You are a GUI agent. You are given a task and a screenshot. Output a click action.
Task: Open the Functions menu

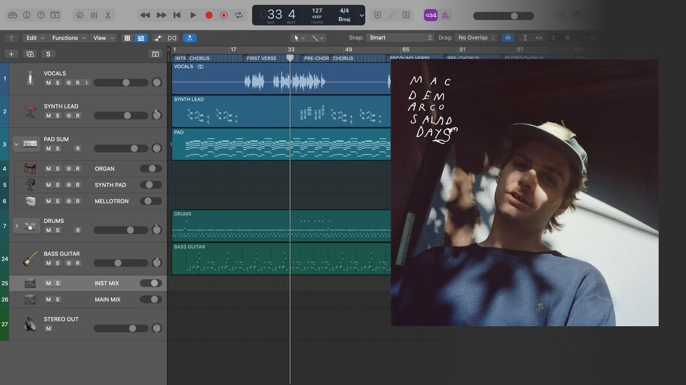68,38
